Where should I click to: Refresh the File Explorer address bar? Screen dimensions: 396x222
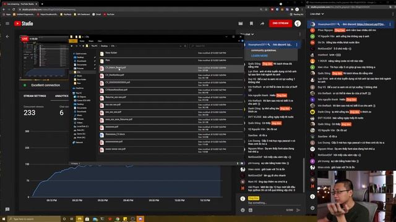pyautogui.click(x=186, y=46)
